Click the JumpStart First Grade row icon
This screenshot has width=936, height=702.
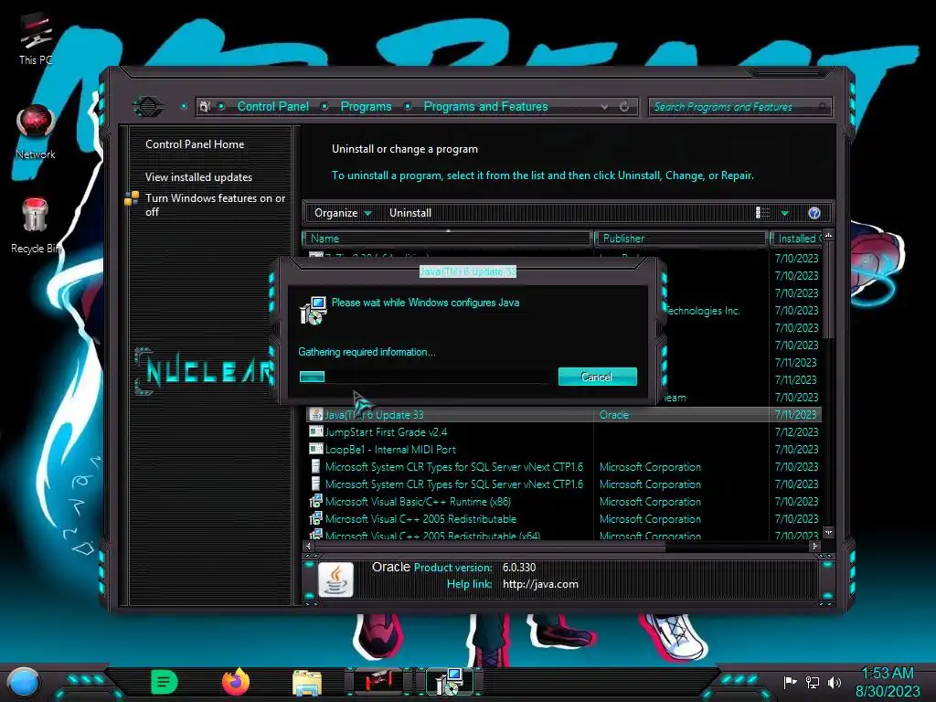315,431
